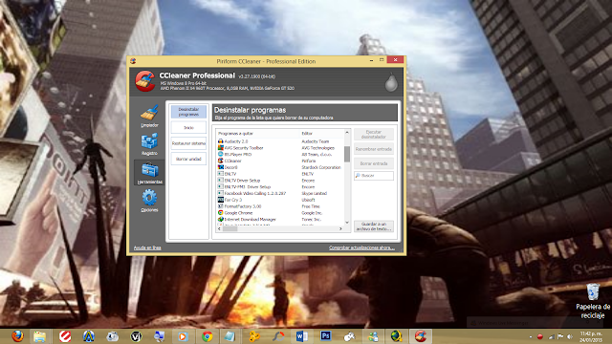
Task: Open the Registro registry section
Action: (x=149, y=144)
